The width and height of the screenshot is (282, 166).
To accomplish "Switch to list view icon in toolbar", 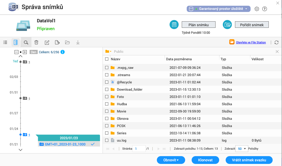I will [5, 42].
